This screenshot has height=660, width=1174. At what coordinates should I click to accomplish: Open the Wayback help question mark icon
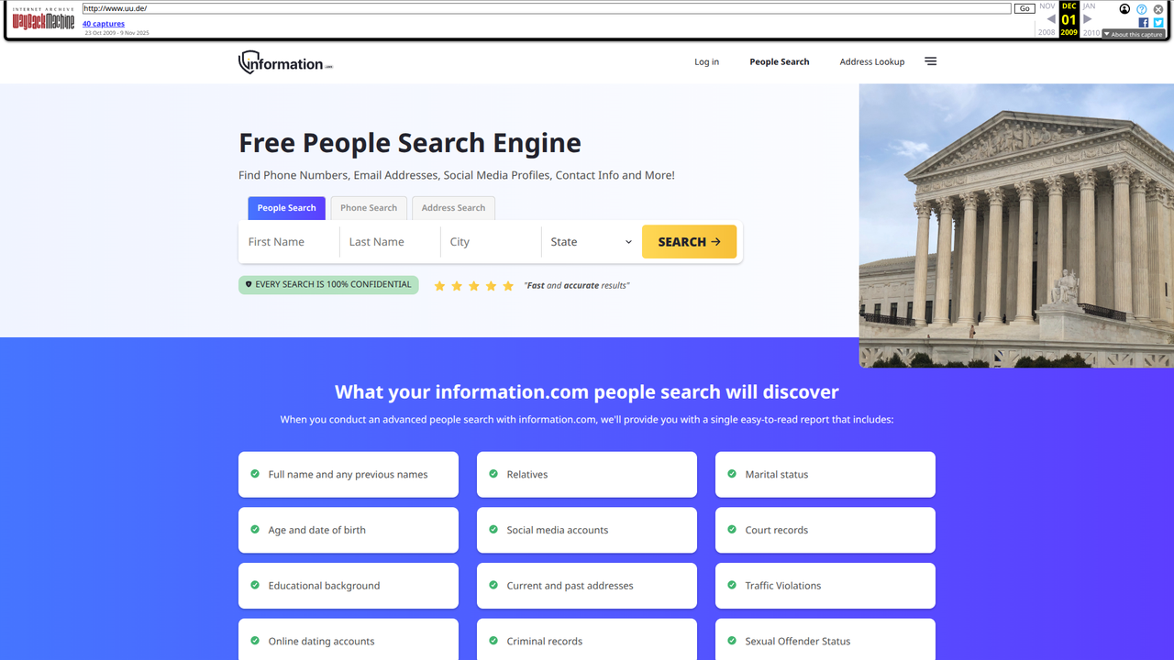pos(1142,9)
